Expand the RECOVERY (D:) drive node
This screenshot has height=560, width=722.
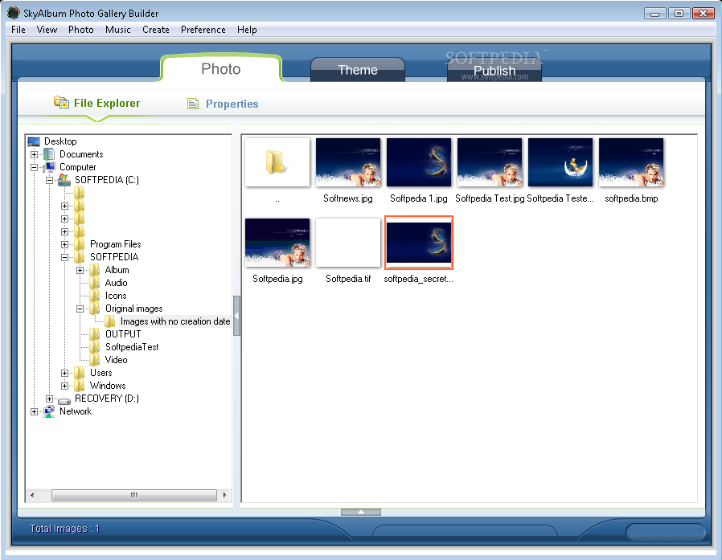tap(49, 399)
